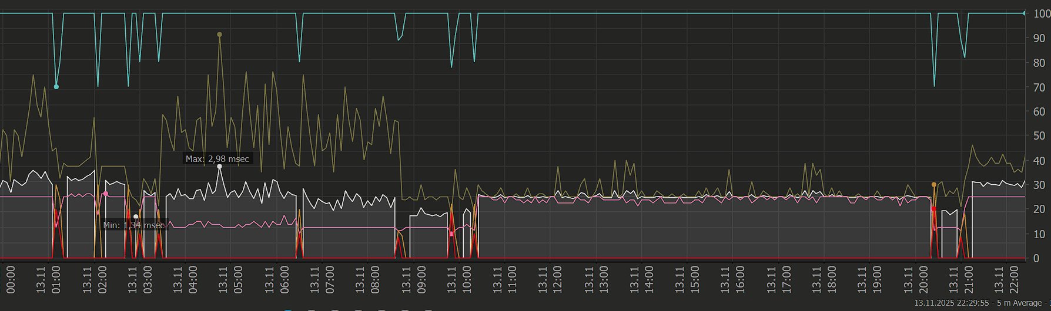This screenshot has height=311, width=1051.
Task: Click the 22:00 time axis label
Action: [x=1013, y=279]
